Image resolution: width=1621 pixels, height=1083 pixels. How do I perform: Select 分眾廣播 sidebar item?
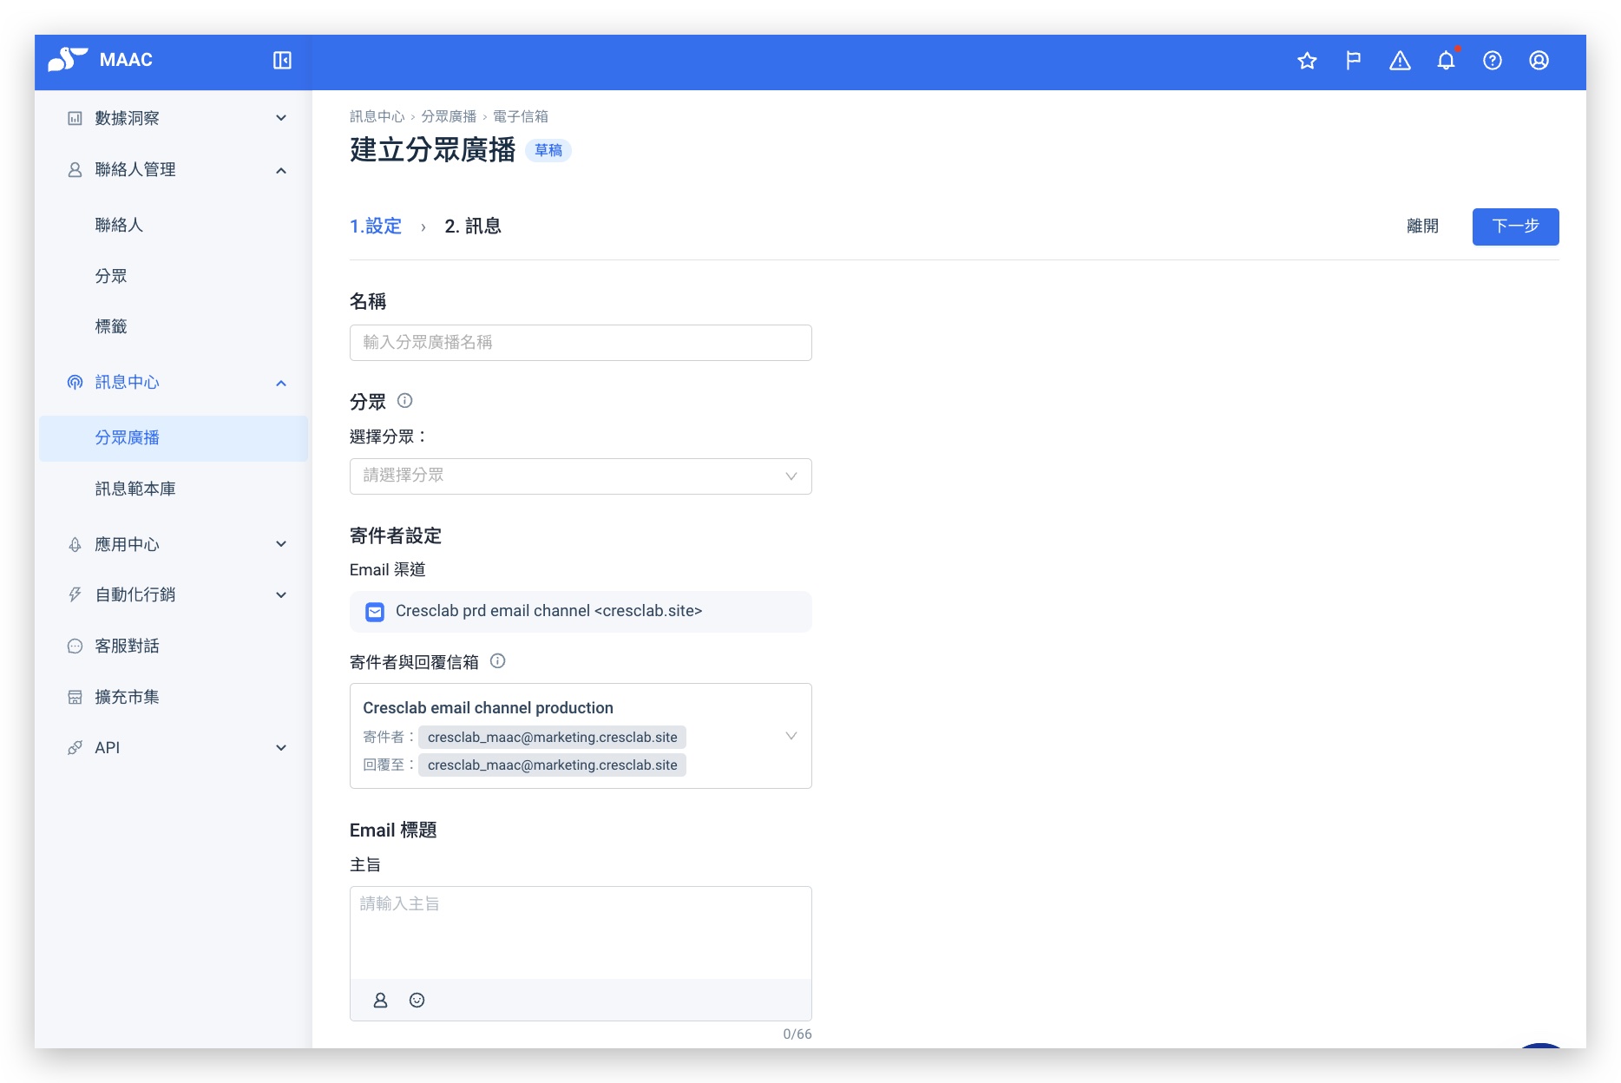click(174, 438)
